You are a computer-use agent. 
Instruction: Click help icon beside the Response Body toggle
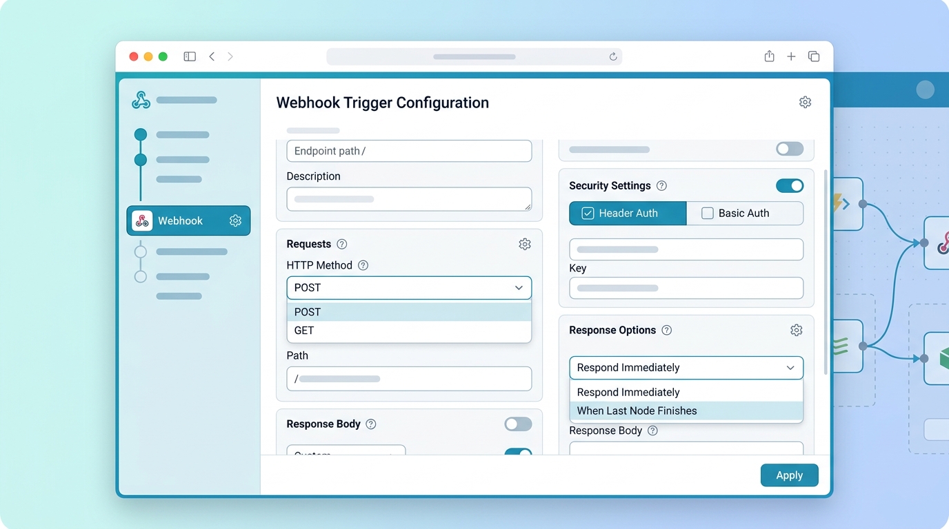[x=371, y=424]
